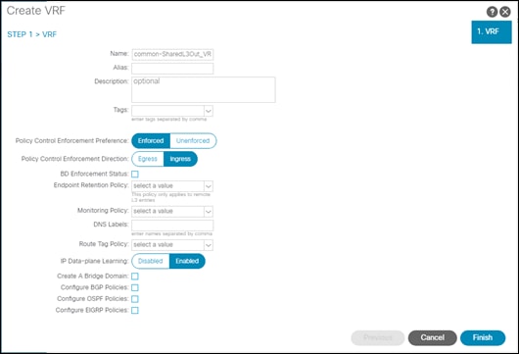Image resolution: width=519 pixels, height=354 pixels.
Task: Click the Create VRF title text
Action: [x=36, y=11]
